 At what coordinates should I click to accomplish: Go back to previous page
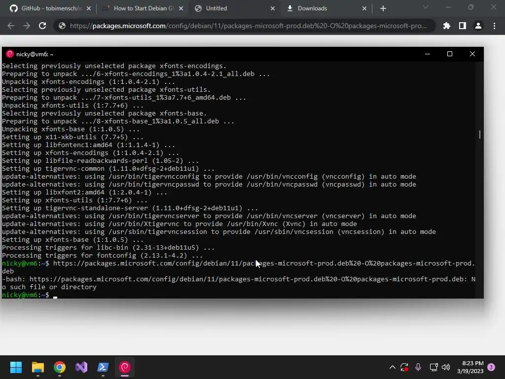coord(11,26)
